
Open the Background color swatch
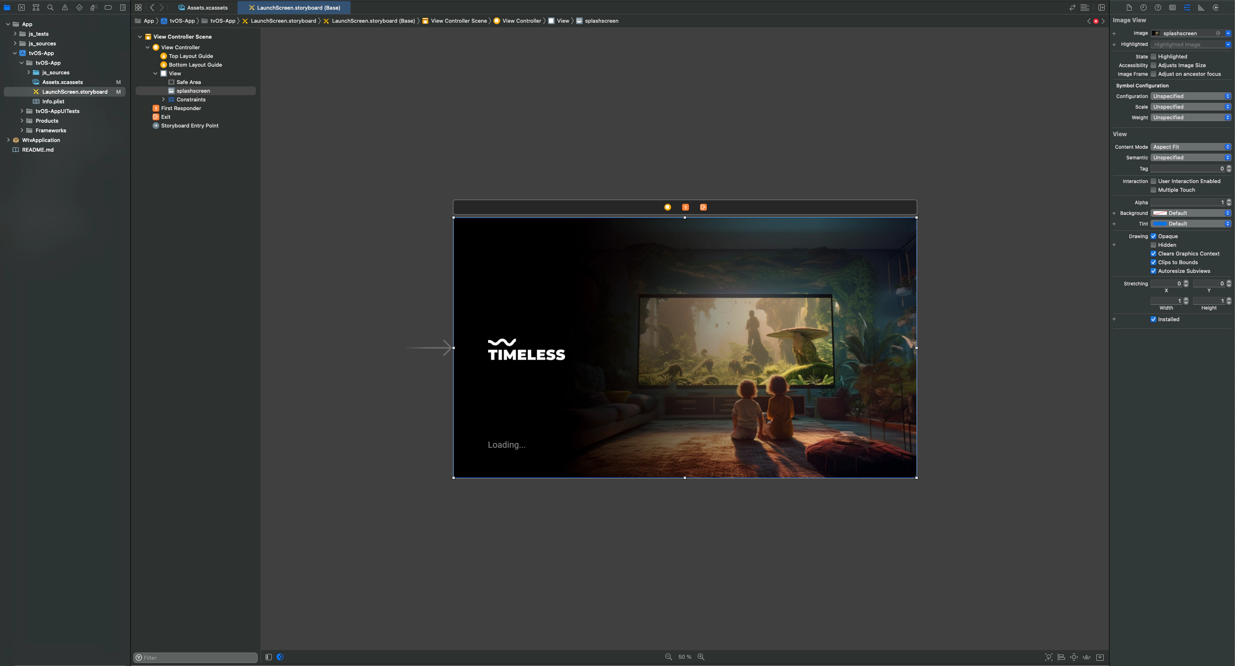point(1161,213)
